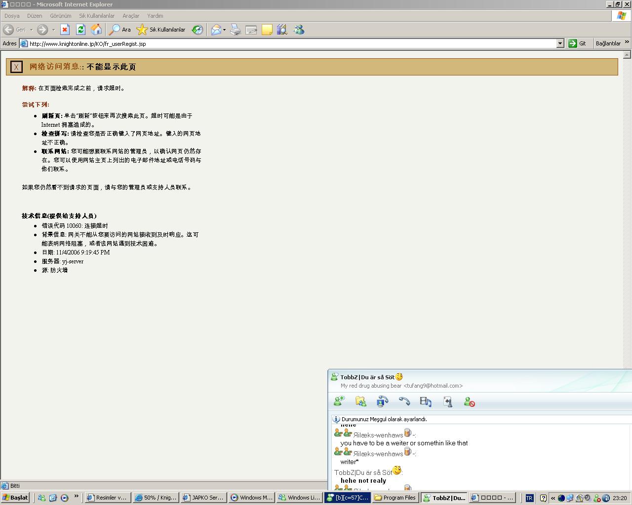Viewport: 632px width, 505px height.
Task: Block this contact icon in Messenger
Action: (x=470, y=402)
